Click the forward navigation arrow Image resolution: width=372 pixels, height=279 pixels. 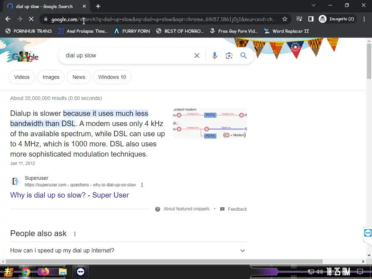pos(20,19)
